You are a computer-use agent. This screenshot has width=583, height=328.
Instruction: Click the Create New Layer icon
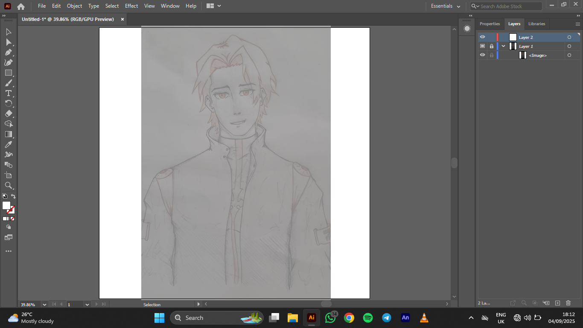[557, 303]
